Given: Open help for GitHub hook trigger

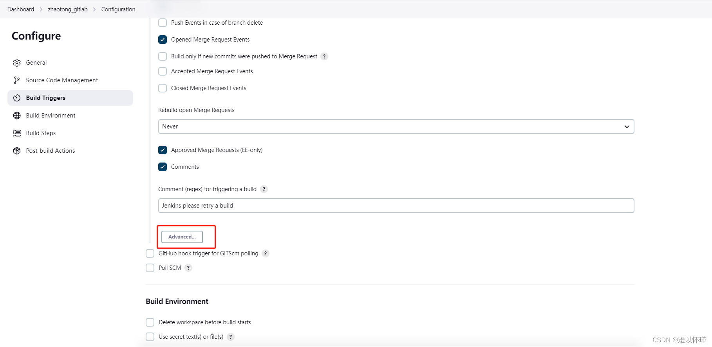Looking at the screenshot, I should [x=266, y=253].
